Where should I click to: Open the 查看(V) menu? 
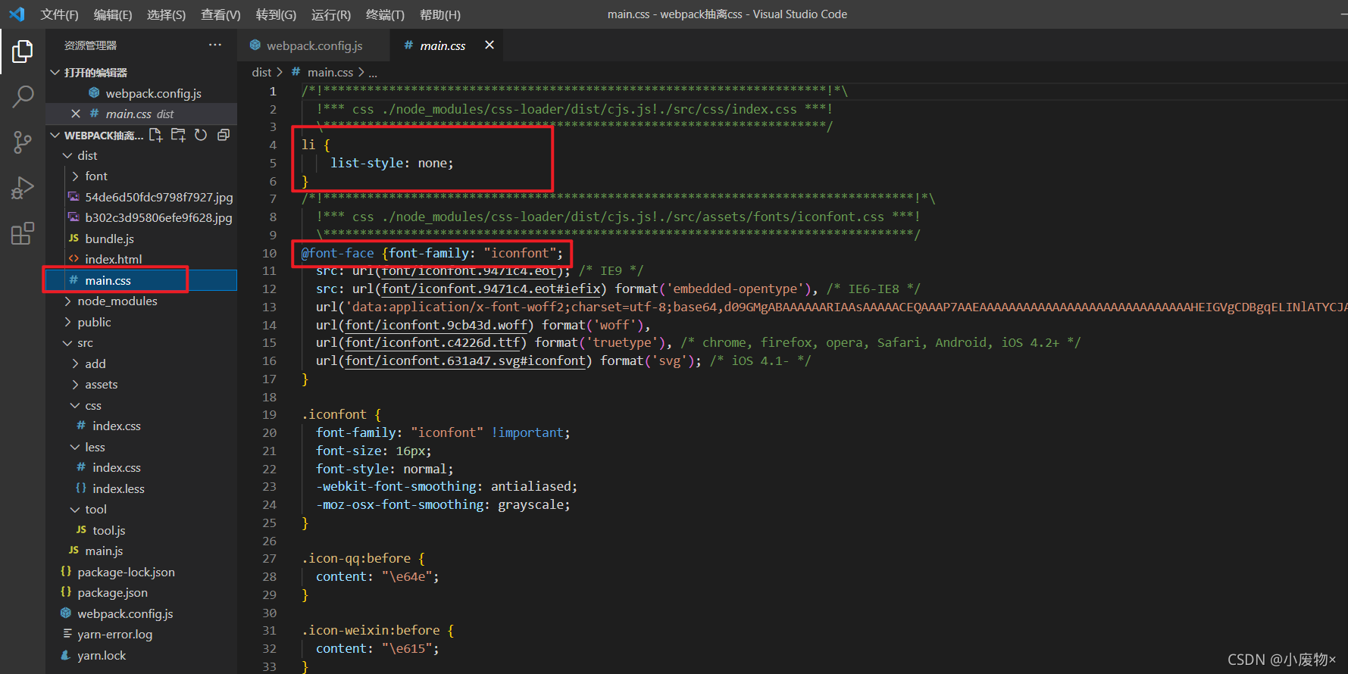[x=220, y=14]
